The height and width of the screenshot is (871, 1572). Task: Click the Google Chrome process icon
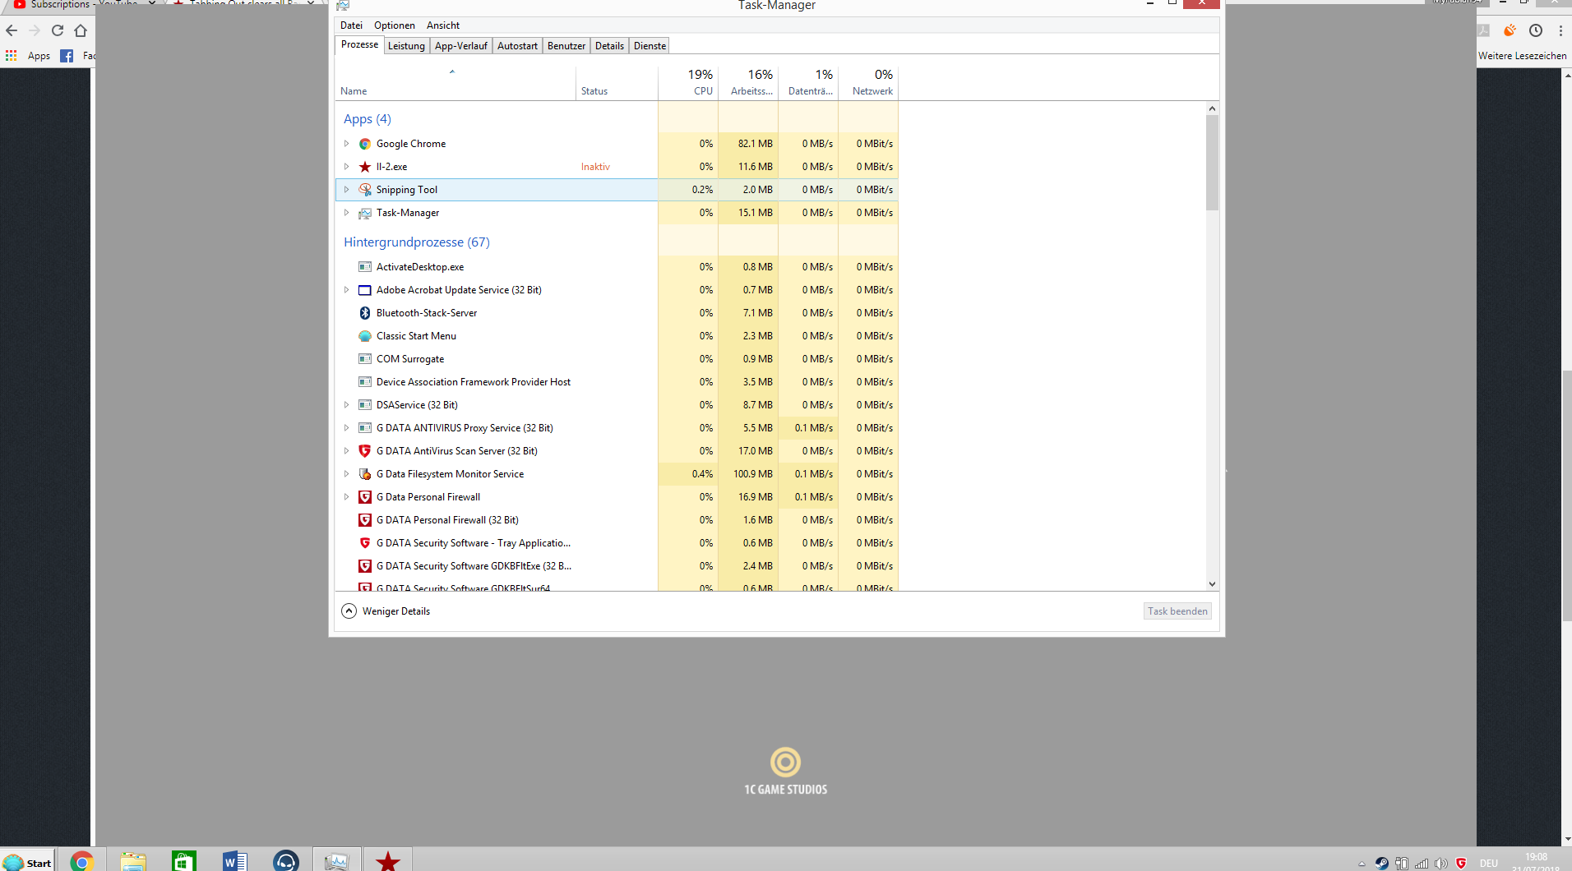(365, 144)
